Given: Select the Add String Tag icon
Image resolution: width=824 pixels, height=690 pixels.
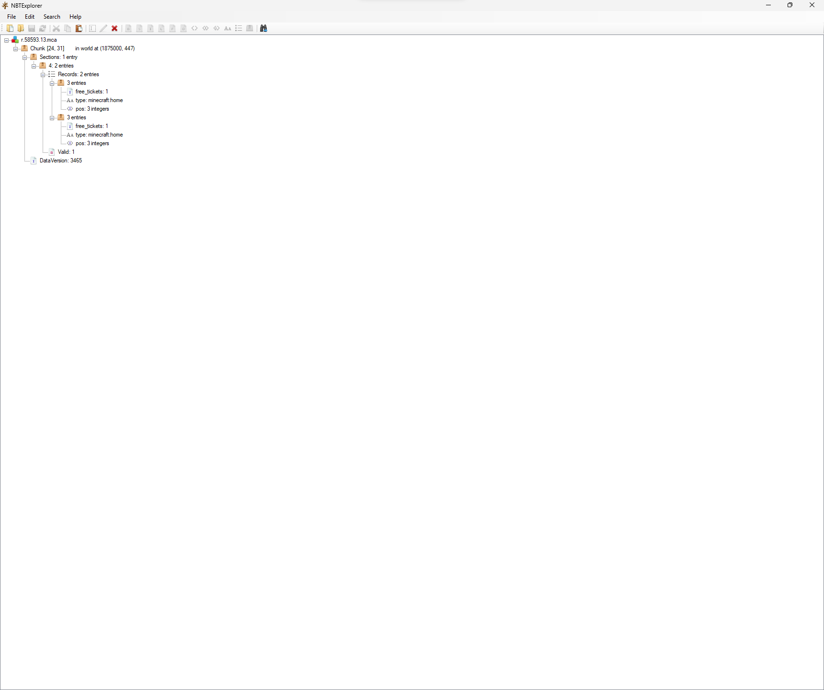Looking at the screenshot, I should click(x=228, y=28).
